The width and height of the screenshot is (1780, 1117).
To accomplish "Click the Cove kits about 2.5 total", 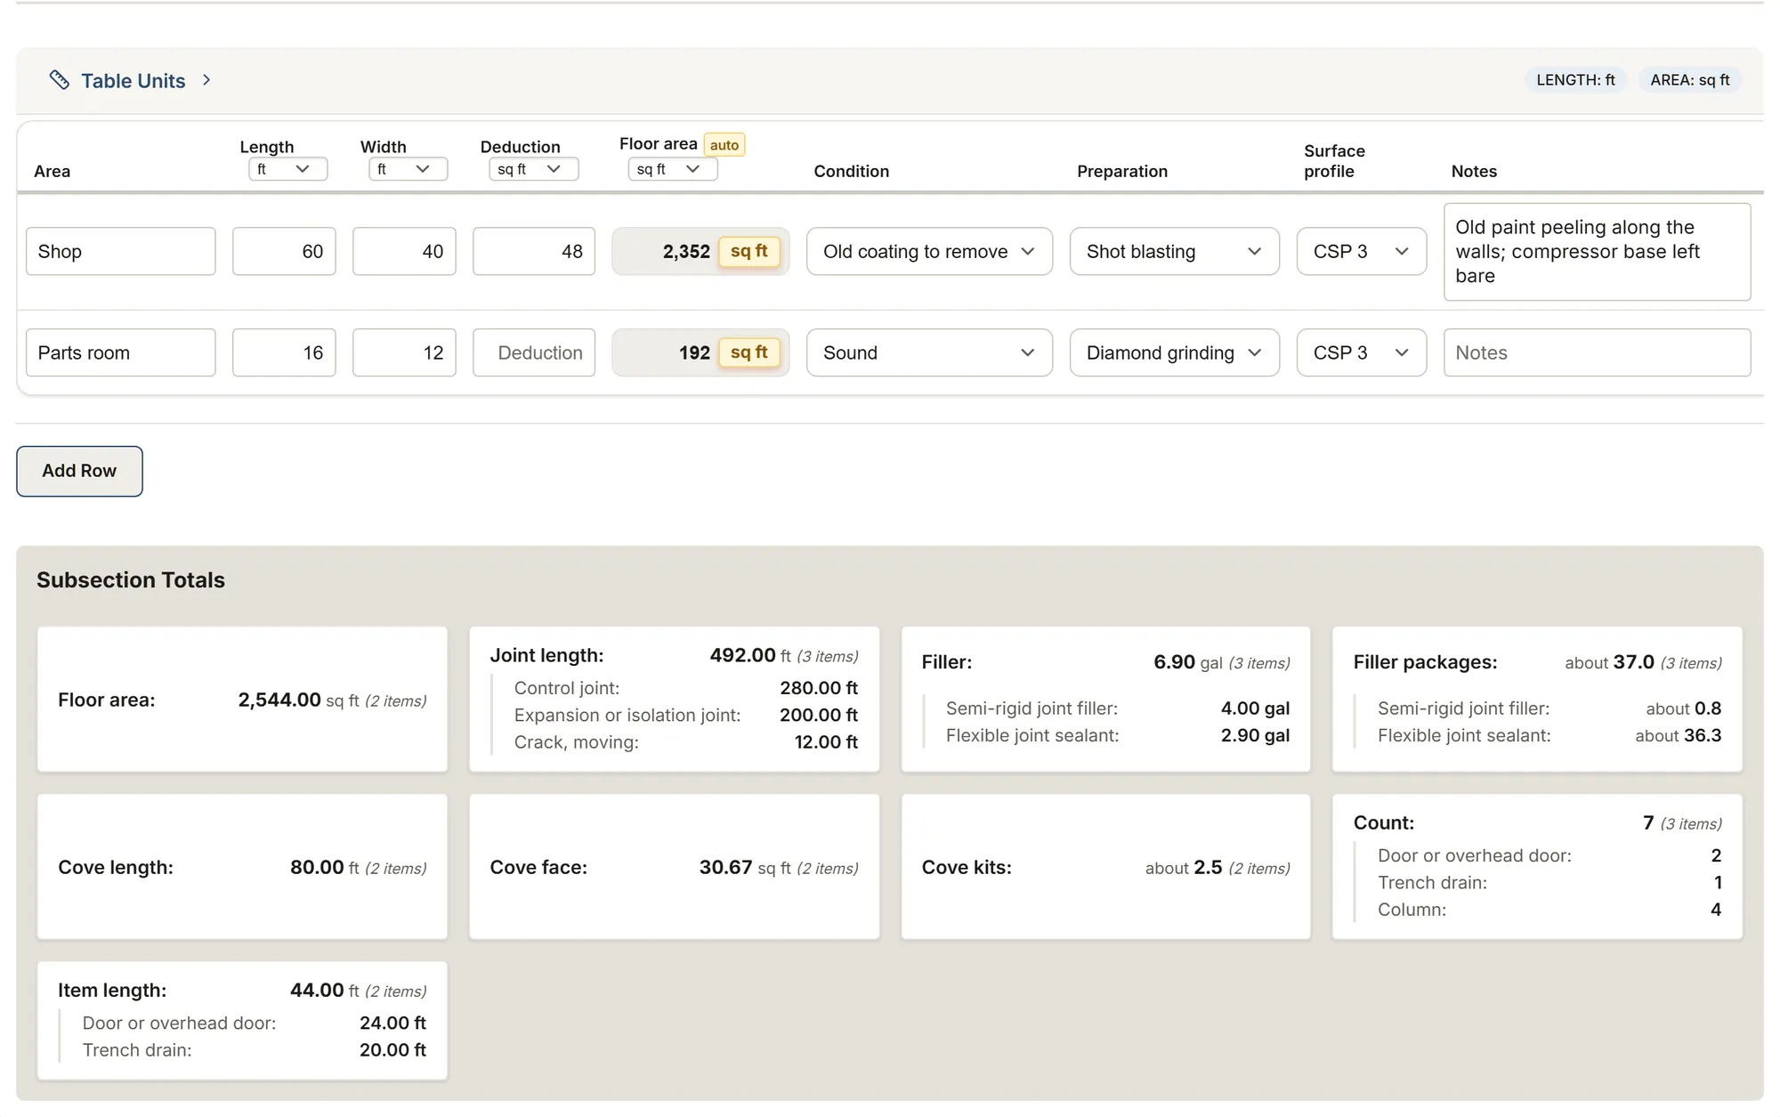I will [x=1184, y=867].
